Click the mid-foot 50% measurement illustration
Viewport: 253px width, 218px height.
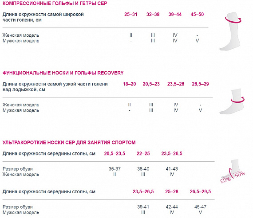[233, 171]
